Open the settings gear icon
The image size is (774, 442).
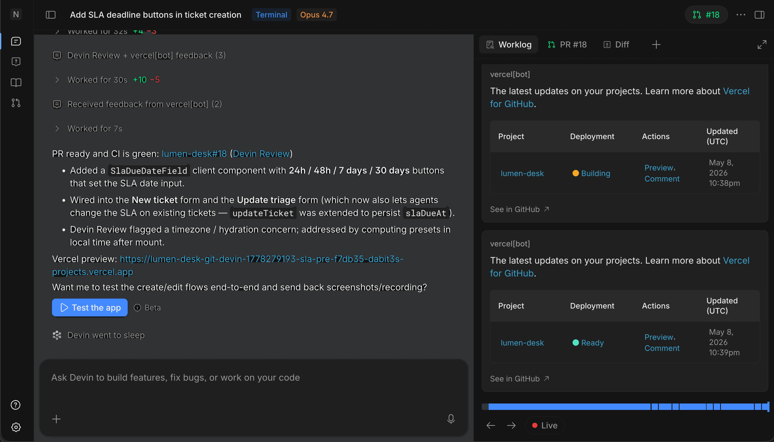tap(16, 427)
